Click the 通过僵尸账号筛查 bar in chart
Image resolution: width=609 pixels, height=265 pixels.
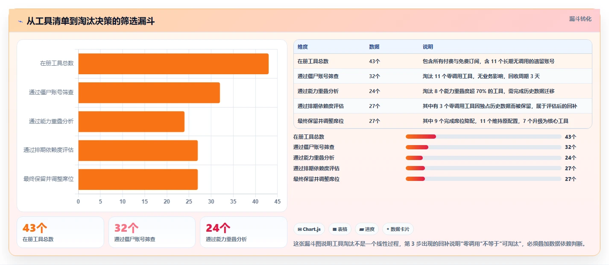tap(149, 93)
